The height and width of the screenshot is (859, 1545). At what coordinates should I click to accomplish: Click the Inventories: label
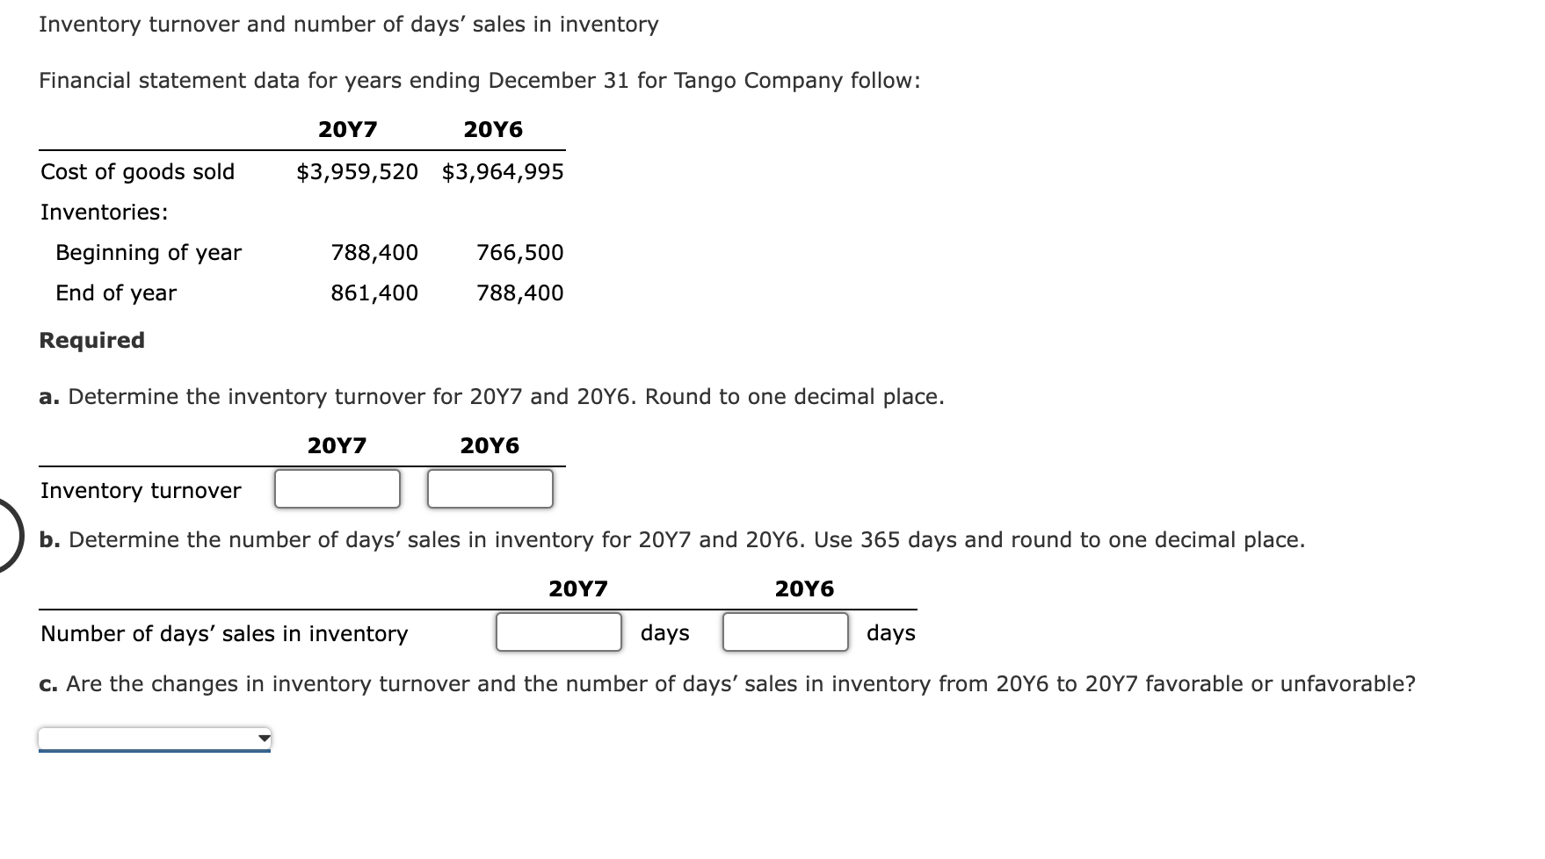(x=103, y=212)
